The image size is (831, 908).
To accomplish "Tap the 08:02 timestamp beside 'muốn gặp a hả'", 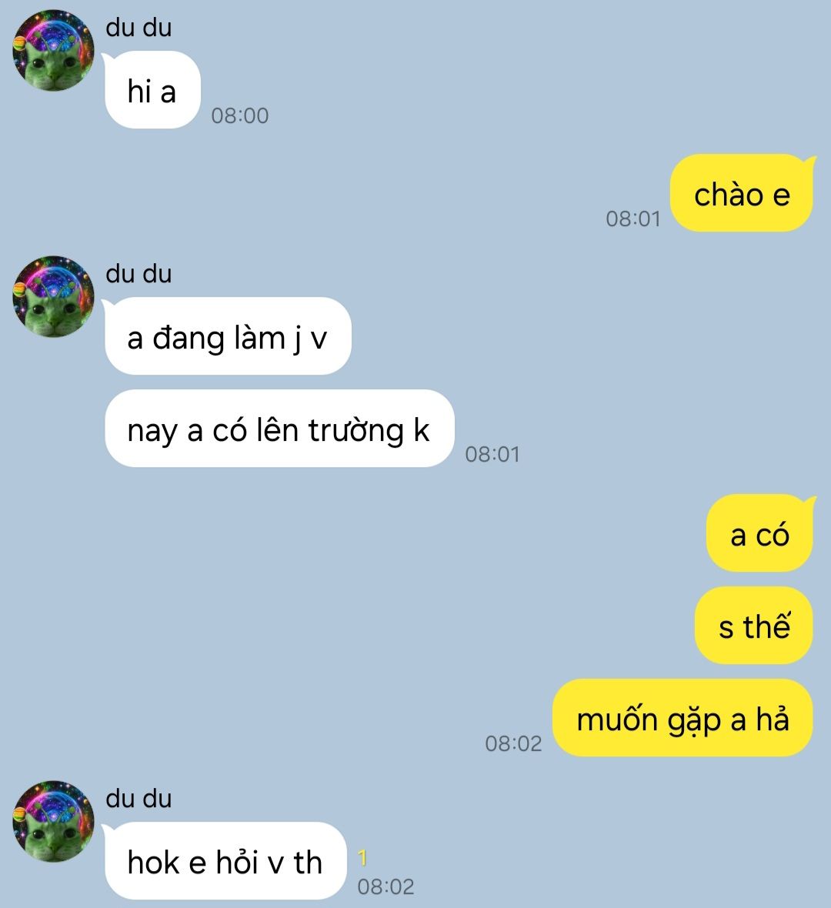I will (x=514, y=743).
